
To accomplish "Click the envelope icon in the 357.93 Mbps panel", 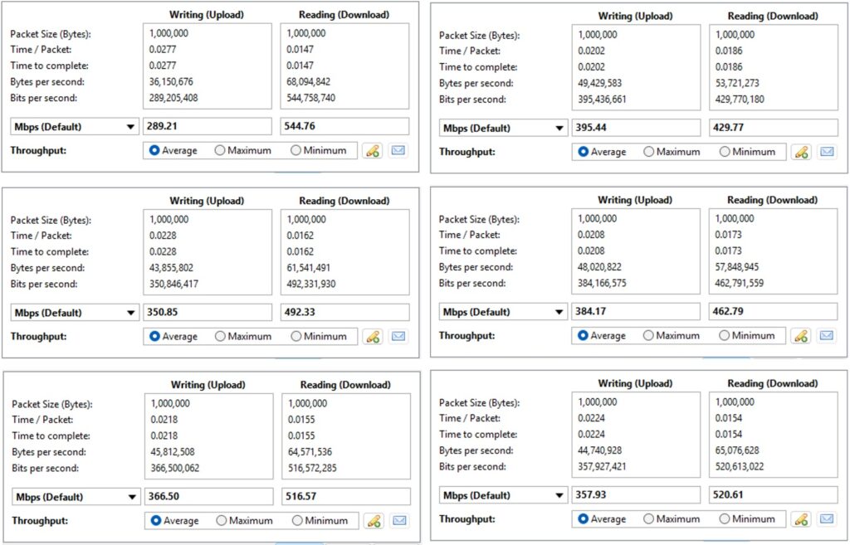I will [827, 518].
